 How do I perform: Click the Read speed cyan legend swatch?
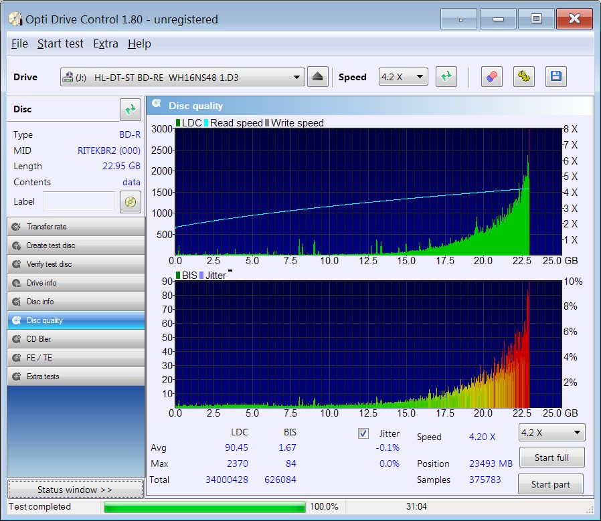tap(206, 123)
